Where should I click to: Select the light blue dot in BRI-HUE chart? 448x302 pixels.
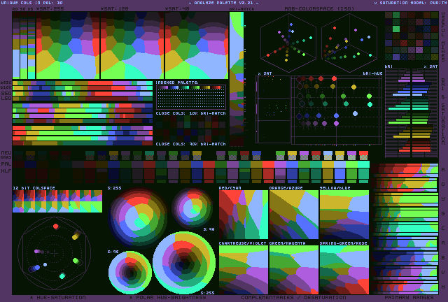pos(355,114)
